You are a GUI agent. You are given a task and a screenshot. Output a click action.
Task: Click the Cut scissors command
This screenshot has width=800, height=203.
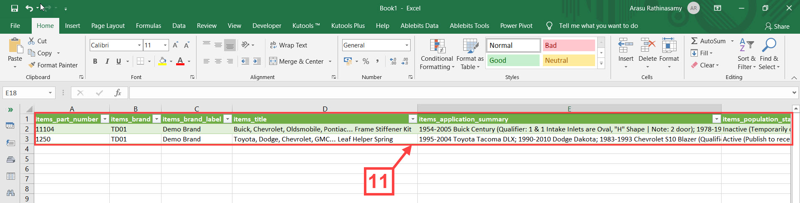(38, 41)
